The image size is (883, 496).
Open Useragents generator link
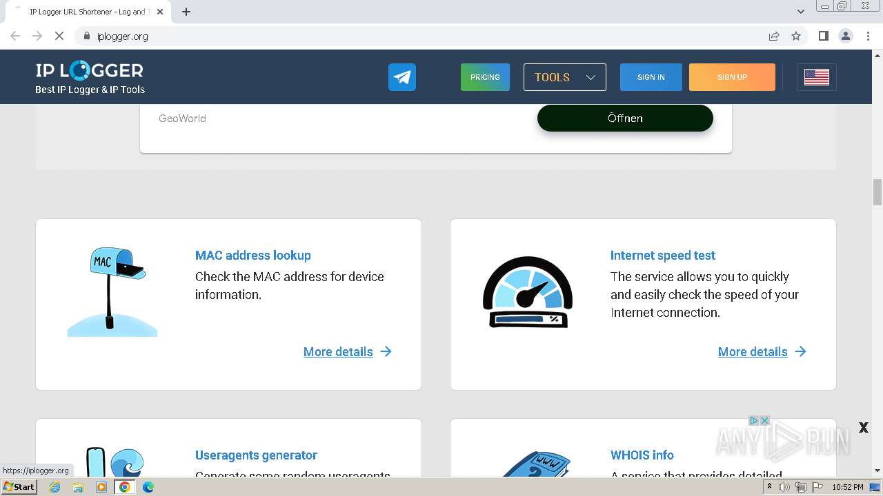[256, 455]
